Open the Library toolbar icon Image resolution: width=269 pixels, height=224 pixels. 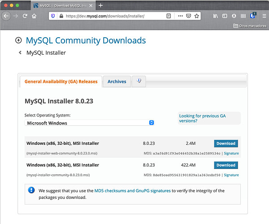[x=216, y=16]
